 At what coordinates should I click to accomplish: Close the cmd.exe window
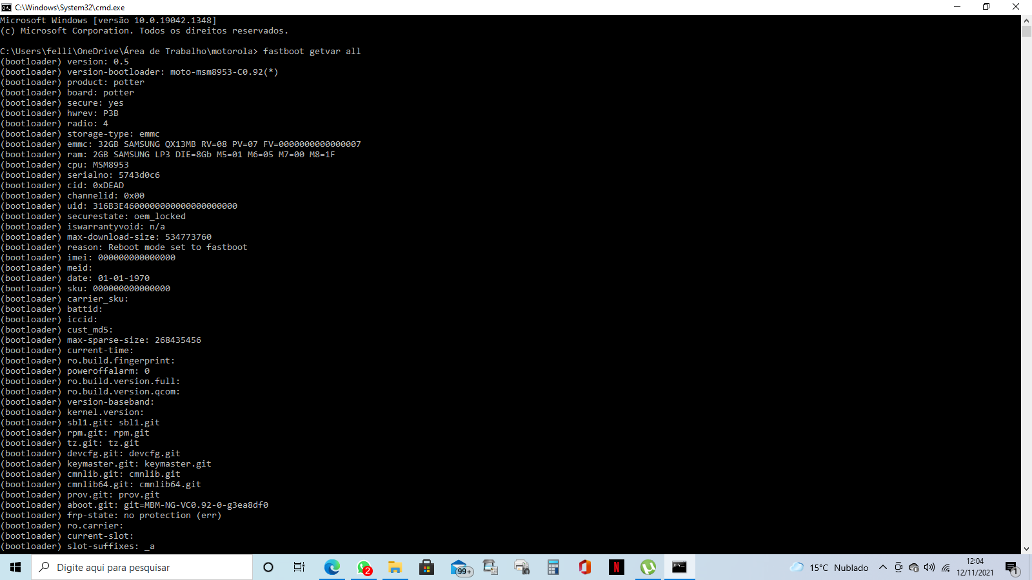coord(1016,7)
